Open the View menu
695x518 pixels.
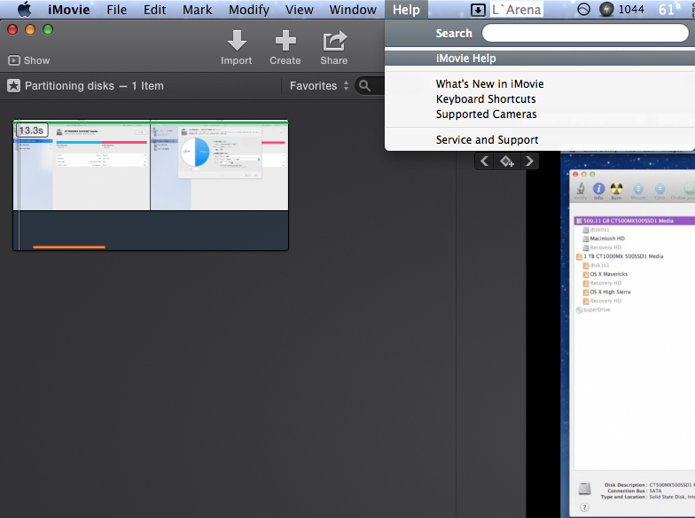[300, 9]
